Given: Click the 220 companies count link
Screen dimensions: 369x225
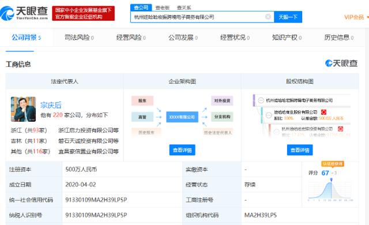Looking at the screenshot, I should click(58, 115).
